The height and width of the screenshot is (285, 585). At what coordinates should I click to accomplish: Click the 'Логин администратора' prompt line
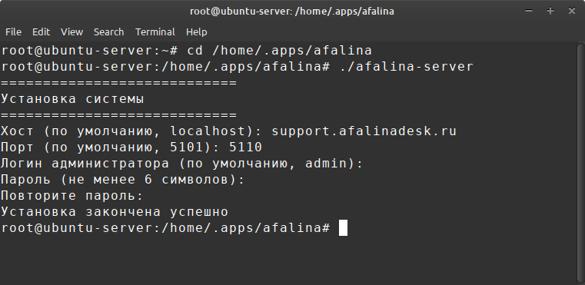[181, 164]
